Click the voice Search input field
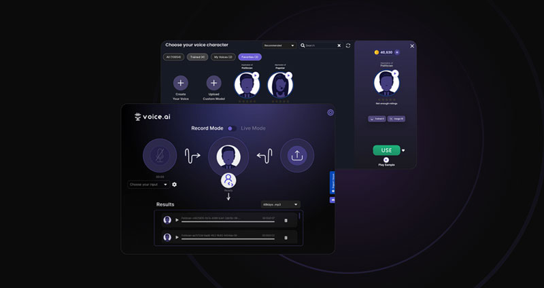 click(321, 46)
